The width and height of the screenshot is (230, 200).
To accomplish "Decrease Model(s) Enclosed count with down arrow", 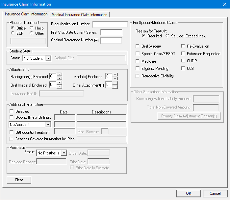I will click(115, 78).
